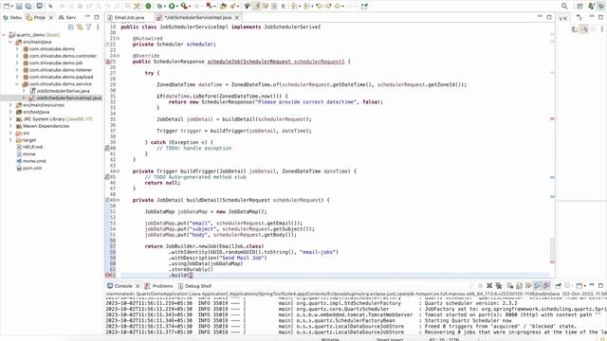Close the JobSchedulerServiceImpl.java editor tab
Viewport: 607px width, 341px height.
pyautogui.click(x=237, y=17)
